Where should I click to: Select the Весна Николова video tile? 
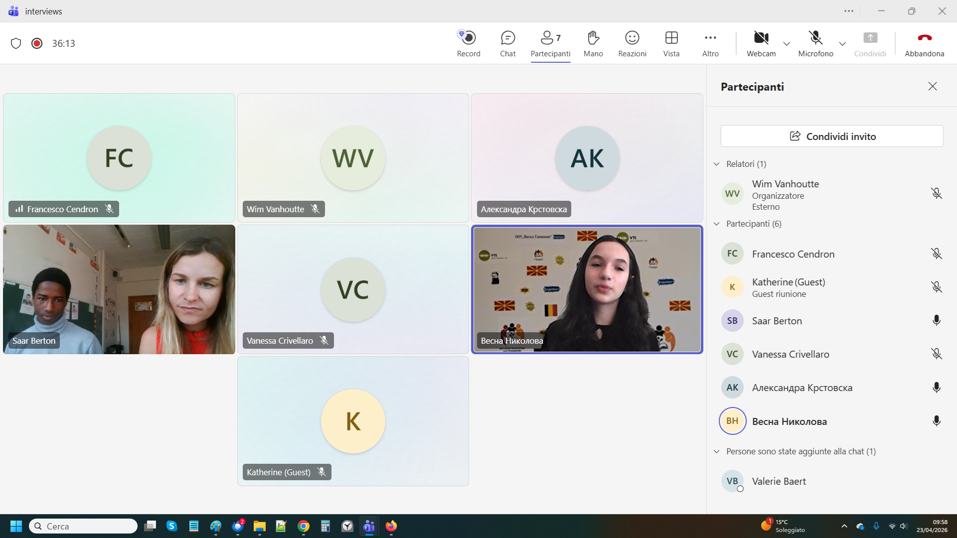point(587,289)
